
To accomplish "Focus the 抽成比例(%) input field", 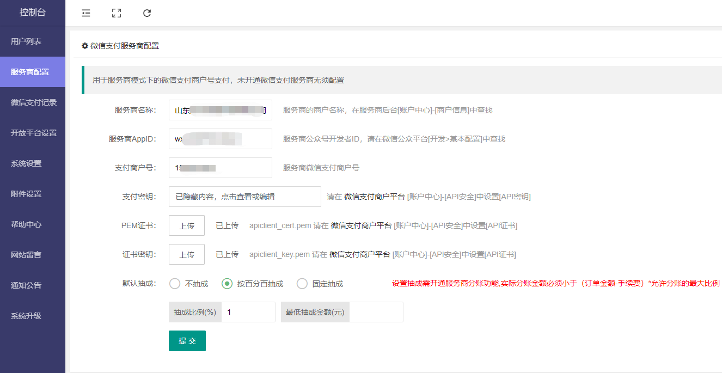I will pos(248,312).
